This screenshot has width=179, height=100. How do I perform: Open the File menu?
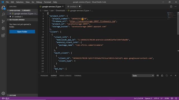(7, 2)
